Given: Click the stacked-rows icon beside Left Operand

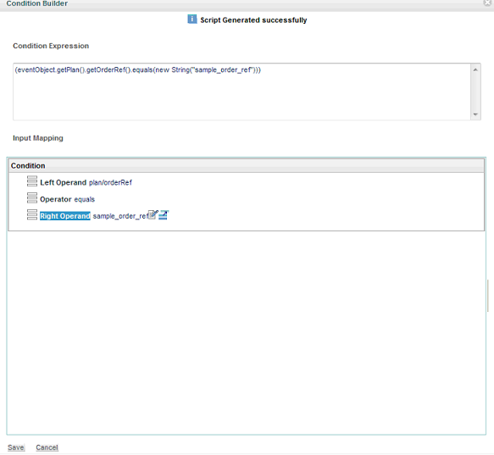Looking at the screenshot, I should (x=32, y=181).
